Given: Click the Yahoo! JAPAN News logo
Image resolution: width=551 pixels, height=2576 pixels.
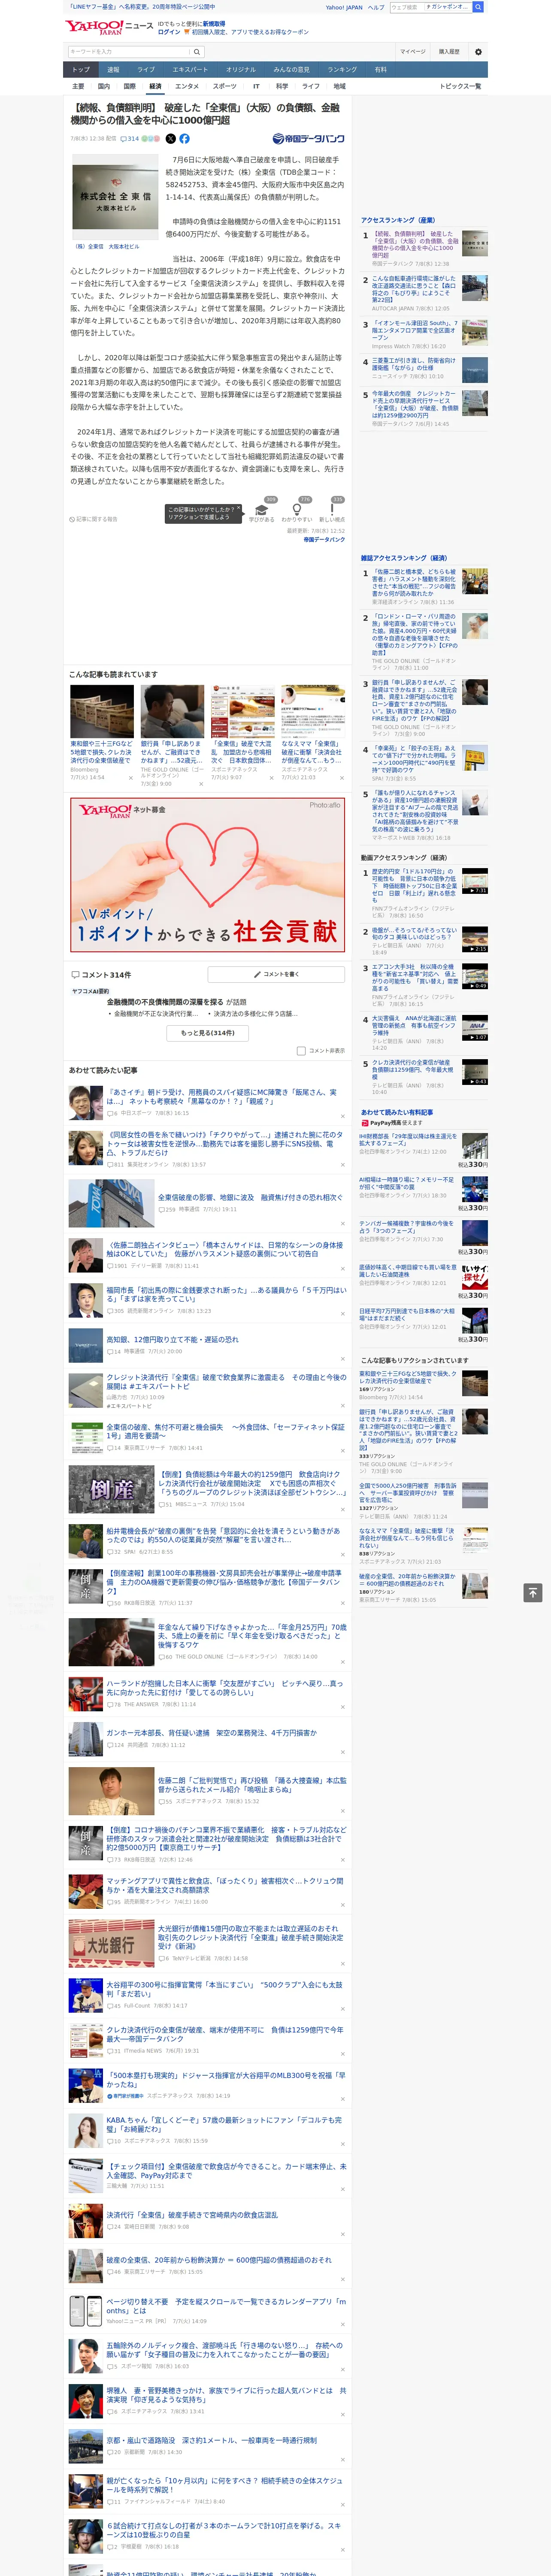Looking at the screenshot, I should point(109,27).
